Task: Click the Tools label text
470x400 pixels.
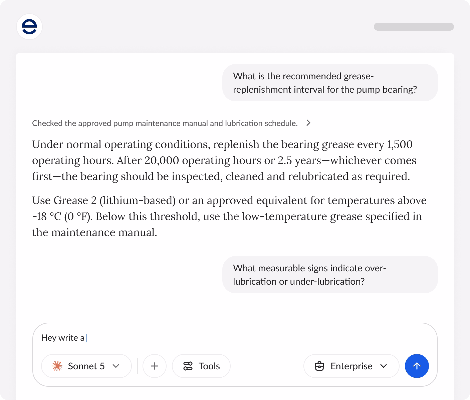Action: (209, 366)
